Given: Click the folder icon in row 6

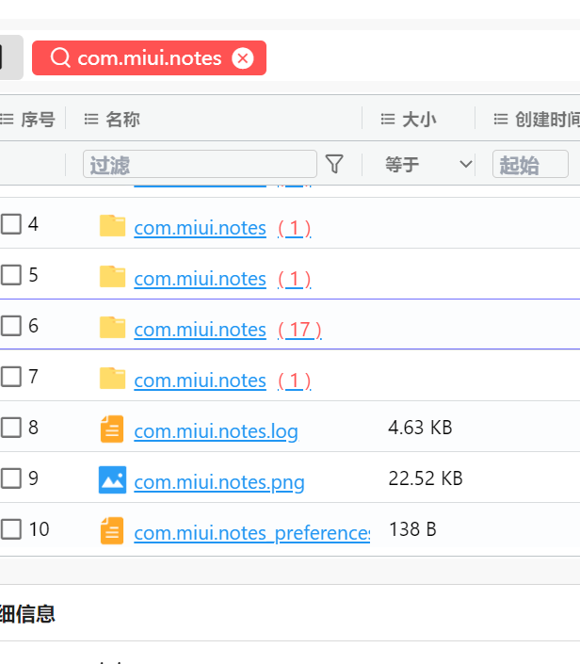Looking at the screenshot, I should coord(112,327).
